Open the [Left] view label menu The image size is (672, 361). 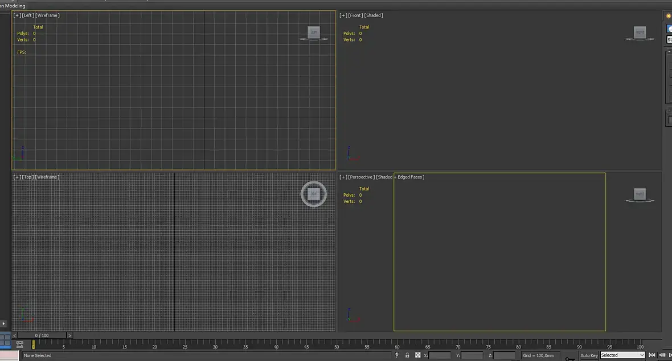point(28,15)
